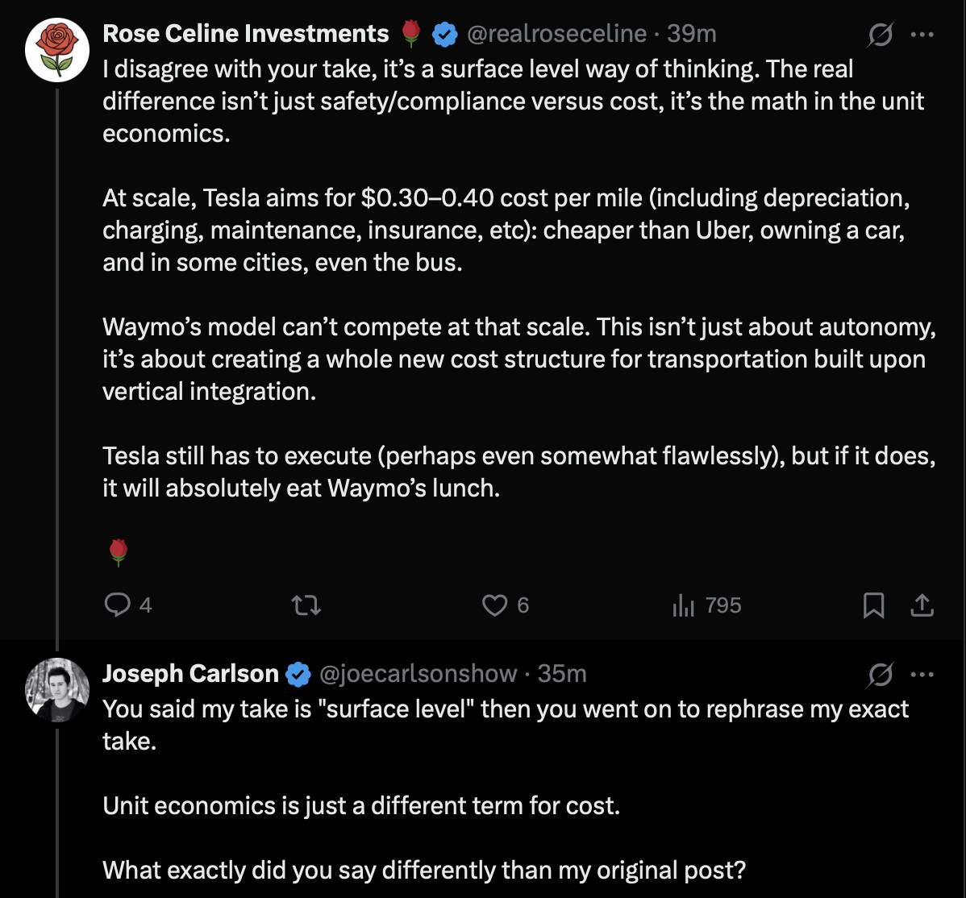
Task: Open Grok icon on Joseph Carlson's reply
Action: tap(880, 674)
